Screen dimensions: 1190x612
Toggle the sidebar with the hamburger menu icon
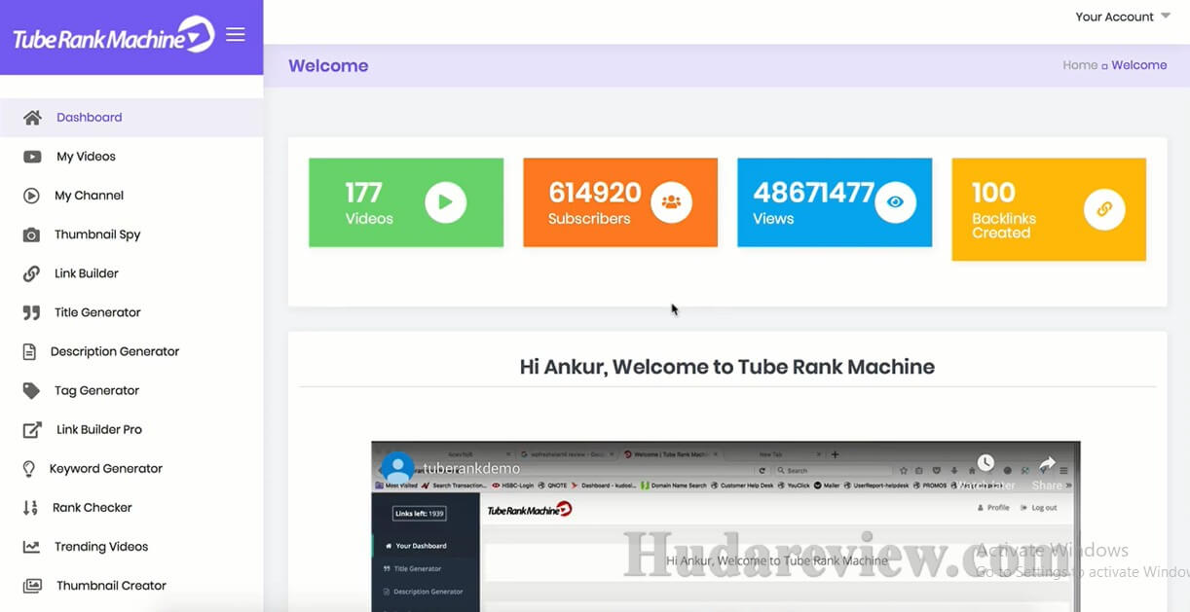236,35
